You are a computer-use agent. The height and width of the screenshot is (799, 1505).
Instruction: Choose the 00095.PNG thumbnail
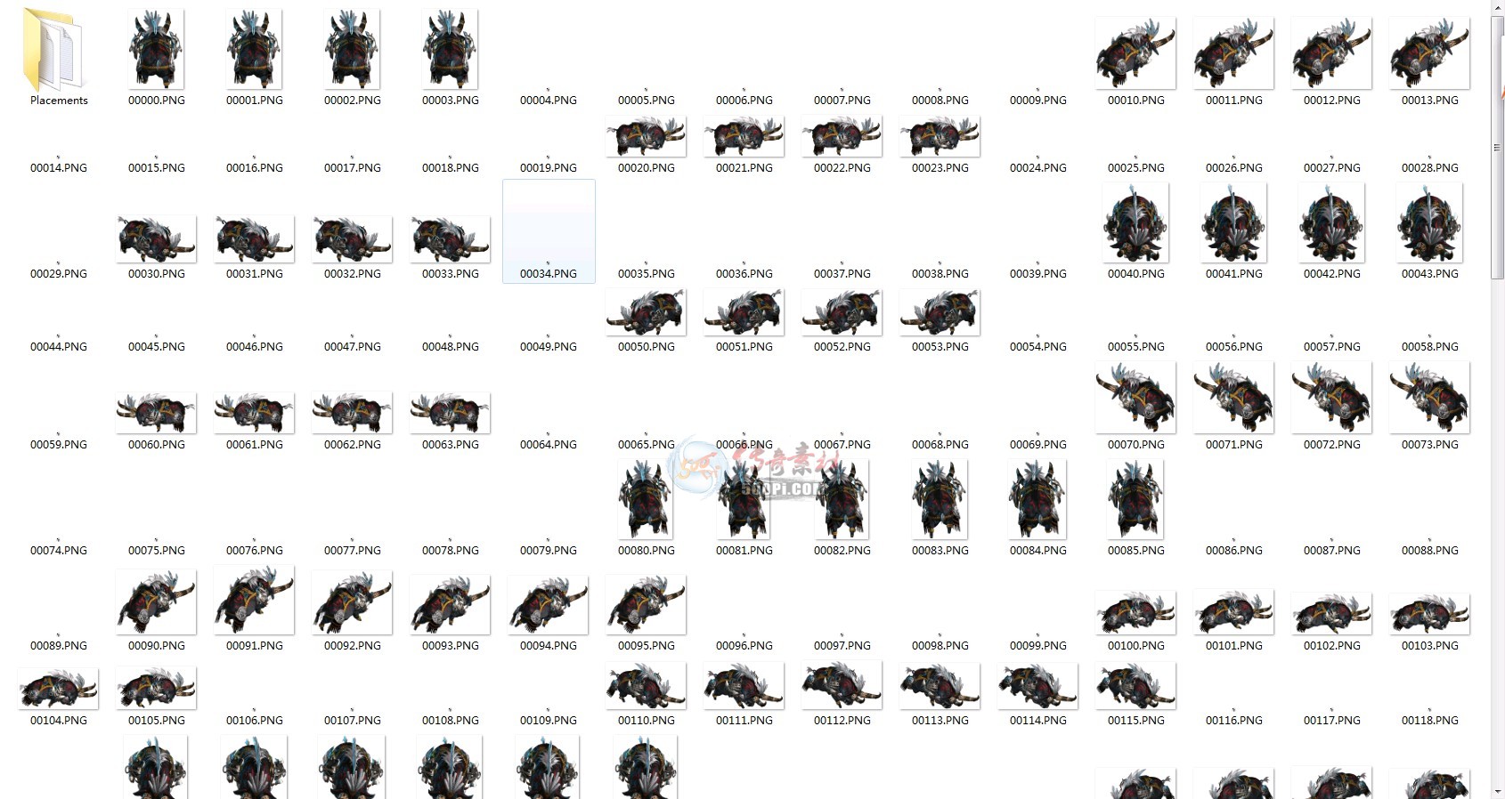[647, 605]
